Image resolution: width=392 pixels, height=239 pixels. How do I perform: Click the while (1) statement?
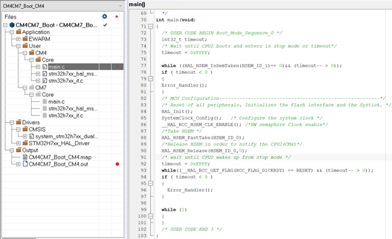[174, 210]
